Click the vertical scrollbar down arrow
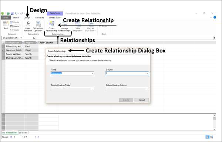The width and height of the screenshot is (222, 142). pyautogui.click(x=214, y=129)
